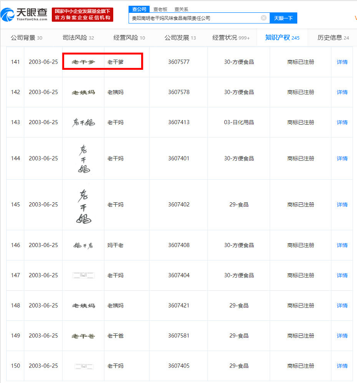This screenshot has height=383, width=357.
Task: Select the 知识产权 tab
Action: coord(282,38)
